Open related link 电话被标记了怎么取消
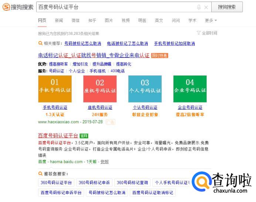The image size is (256, 202). [127, 43]
